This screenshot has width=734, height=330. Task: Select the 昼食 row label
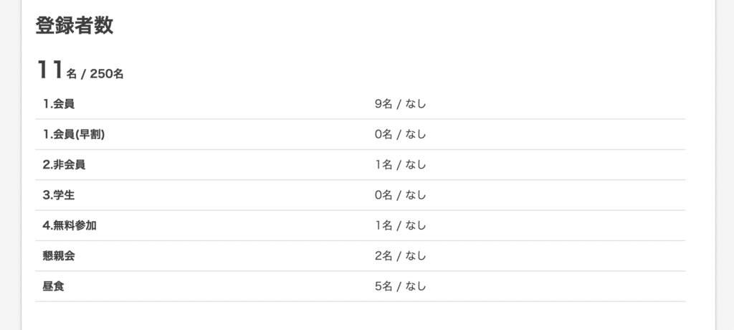[53, 286]
